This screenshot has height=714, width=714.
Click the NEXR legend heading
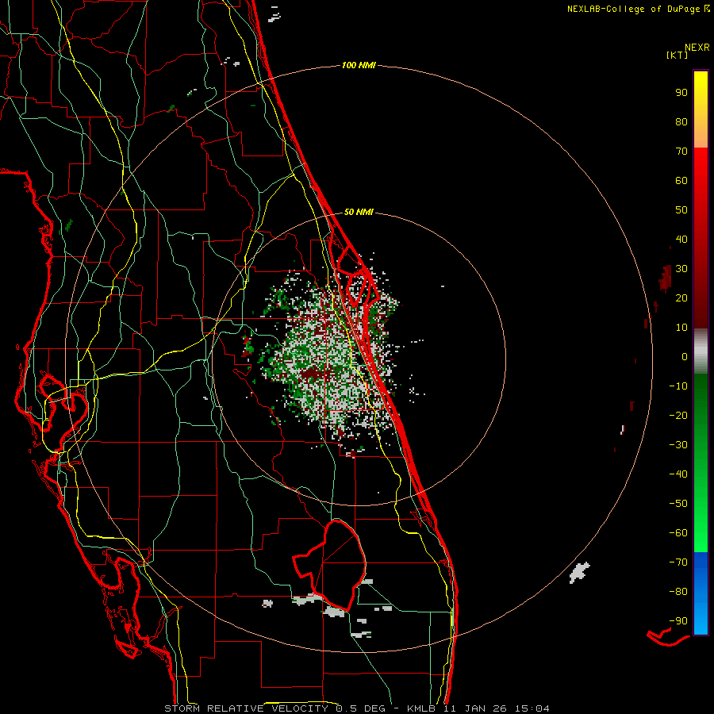697,48
